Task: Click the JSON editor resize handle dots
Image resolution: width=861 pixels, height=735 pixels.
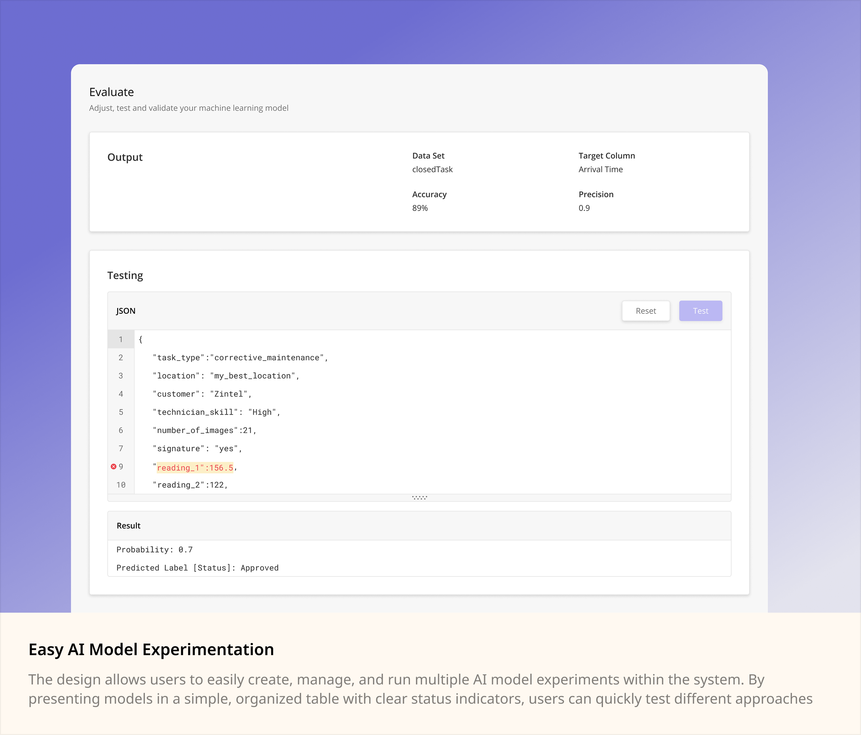Action: (x=419, y=498)
